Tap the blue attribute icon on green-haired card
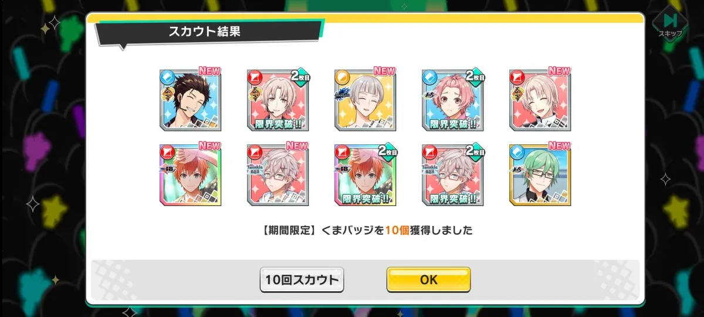This screenshot has height=317, width=704. (x=517, y=152)
